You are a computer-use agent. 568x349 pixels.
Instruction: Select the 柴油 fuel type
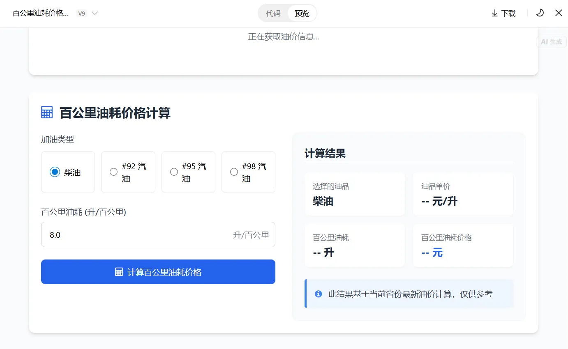68,172
